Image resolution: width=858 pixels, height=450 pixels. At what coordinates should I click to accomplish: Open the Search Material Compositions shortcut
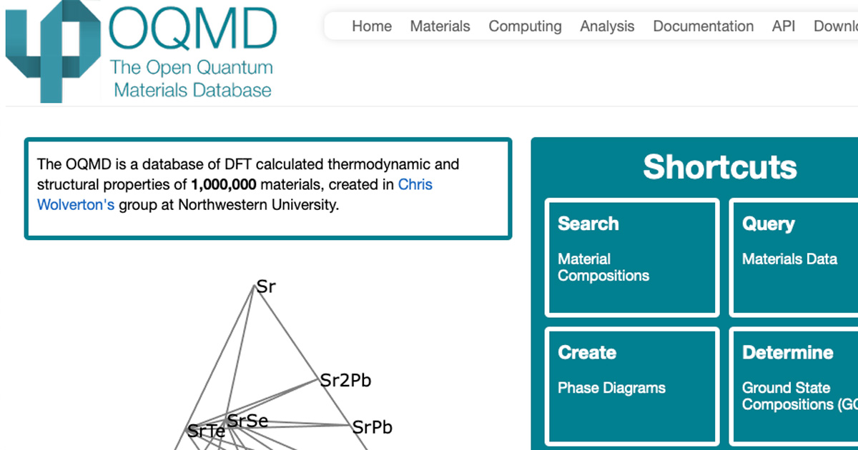pyautogui.click(x=631, y=257)
